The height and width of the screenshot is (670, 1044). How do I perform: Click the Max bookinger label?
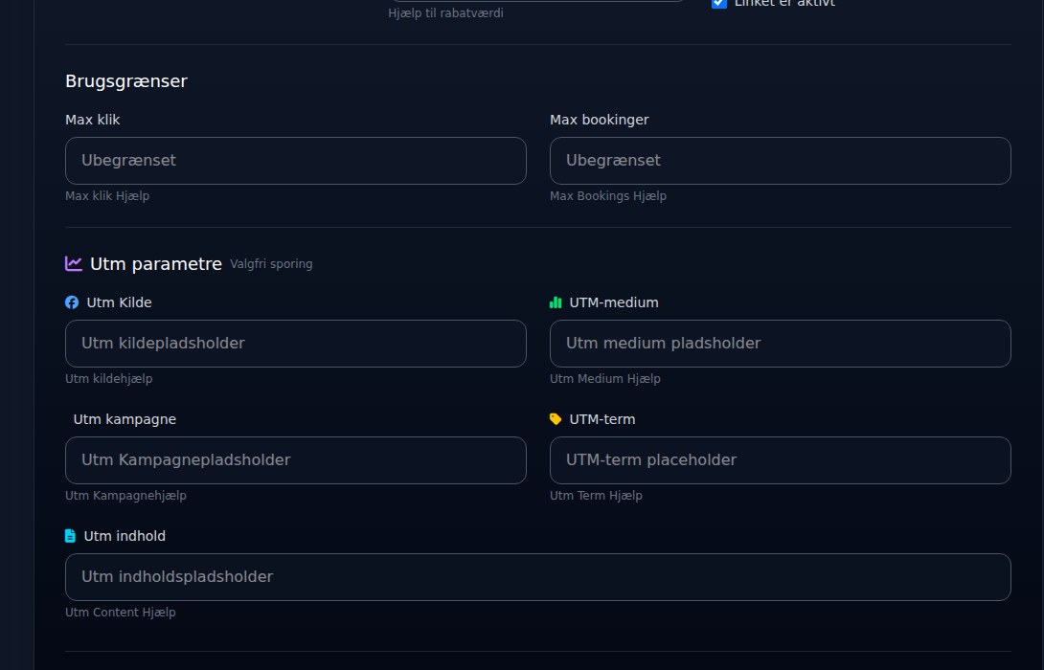click(600, 120)
